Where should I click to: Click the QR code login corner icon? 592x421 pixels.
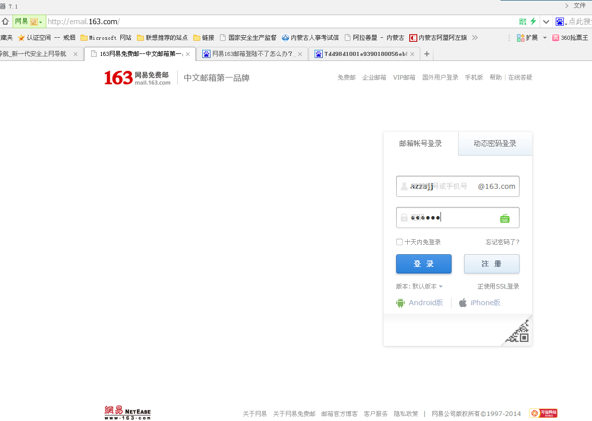point(518,331)
